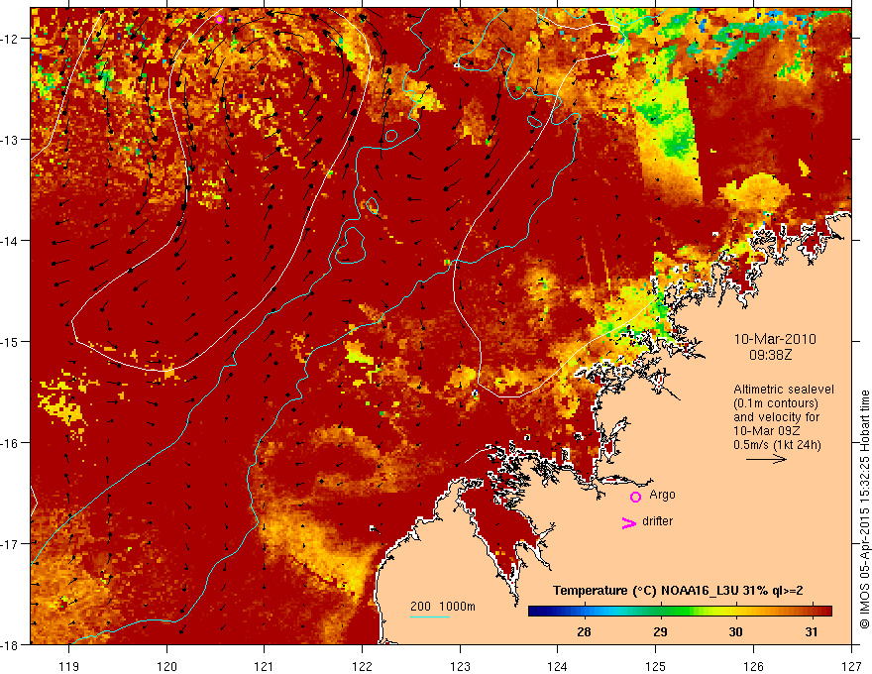This screenshot has height=674, width=872.
Task: Click latitude axis label -12
Action: coord(10,39)
